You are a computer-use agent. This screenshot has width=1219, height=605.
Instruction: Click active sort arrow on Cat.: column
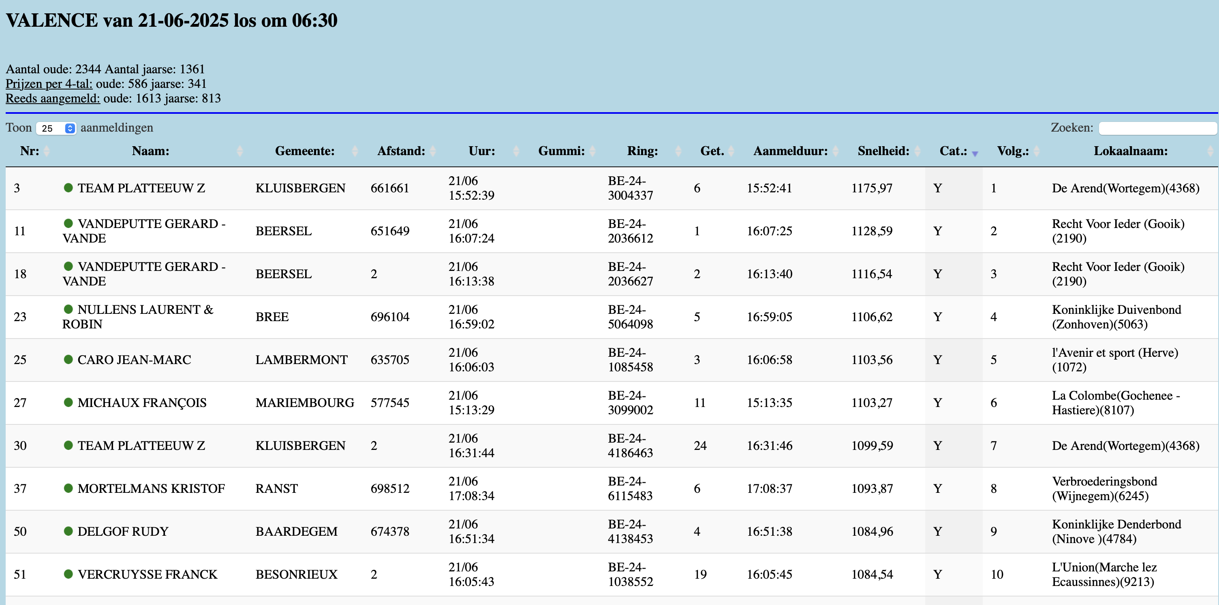[974, 153]
